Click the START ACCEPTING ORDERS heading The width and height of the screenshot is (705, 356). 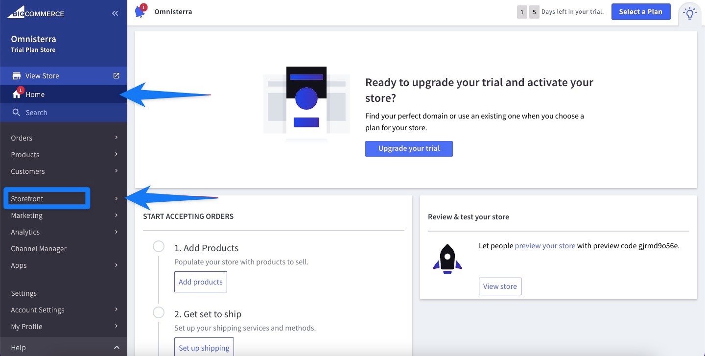coord(188,216)
